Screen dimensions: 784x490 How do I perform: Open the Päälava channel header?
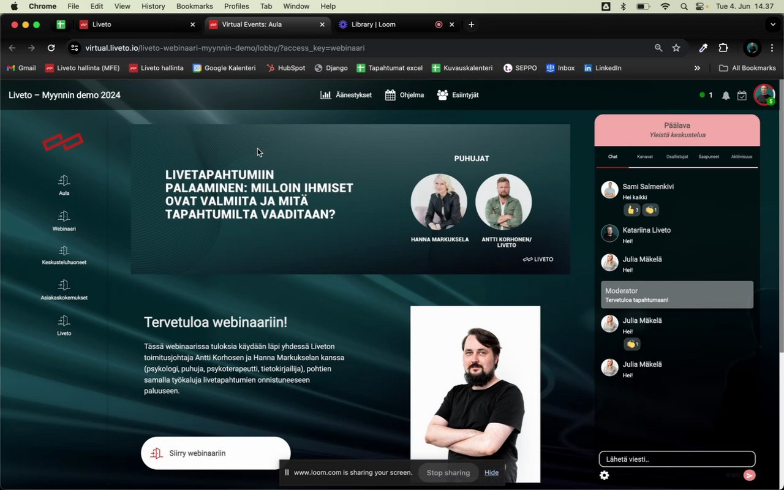tap(677, 130)
